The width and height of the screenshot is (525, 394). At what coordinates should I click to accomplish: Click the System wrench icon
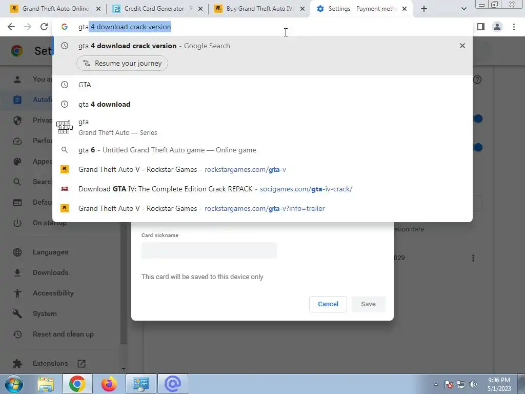coord(17,314)
